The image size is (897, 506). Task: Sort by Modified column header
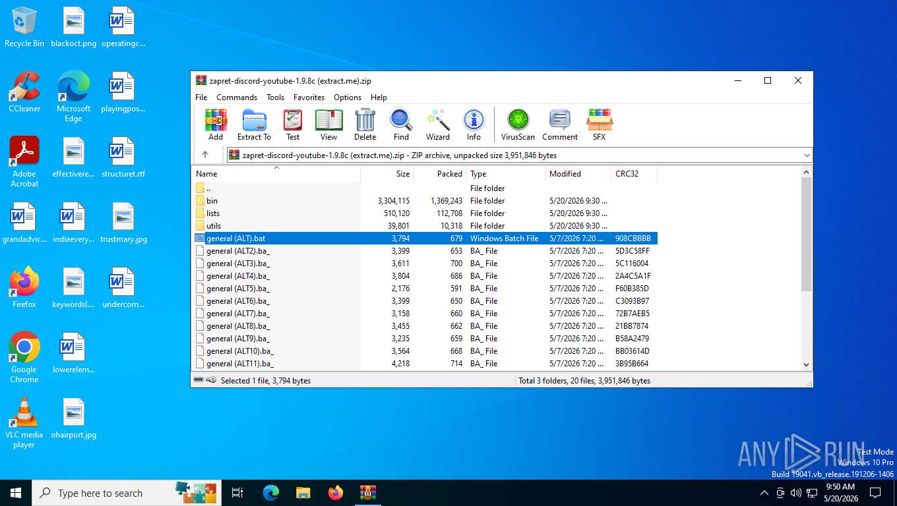(578, 174)
